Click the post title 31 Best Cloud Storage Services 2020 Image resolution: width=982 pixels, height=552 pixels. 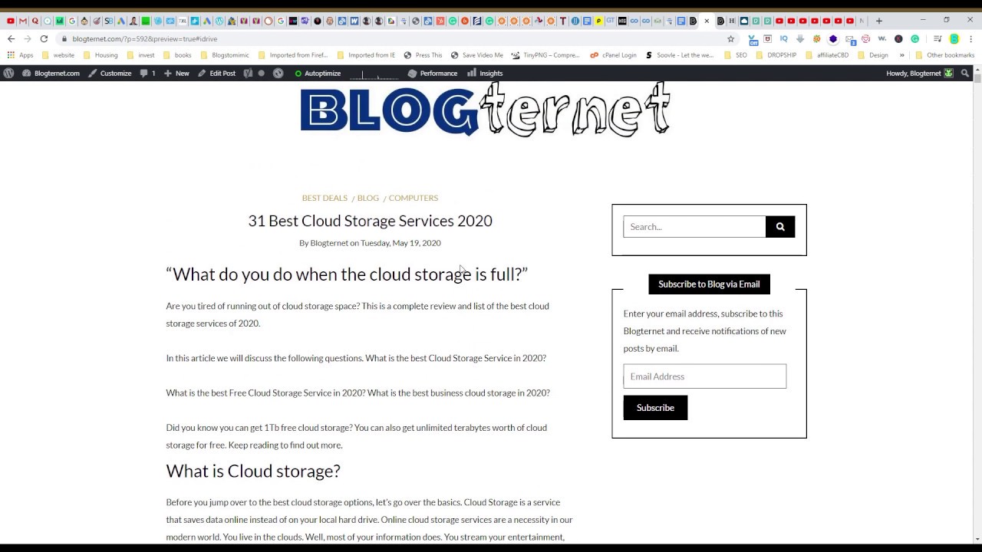pos(370,221)
